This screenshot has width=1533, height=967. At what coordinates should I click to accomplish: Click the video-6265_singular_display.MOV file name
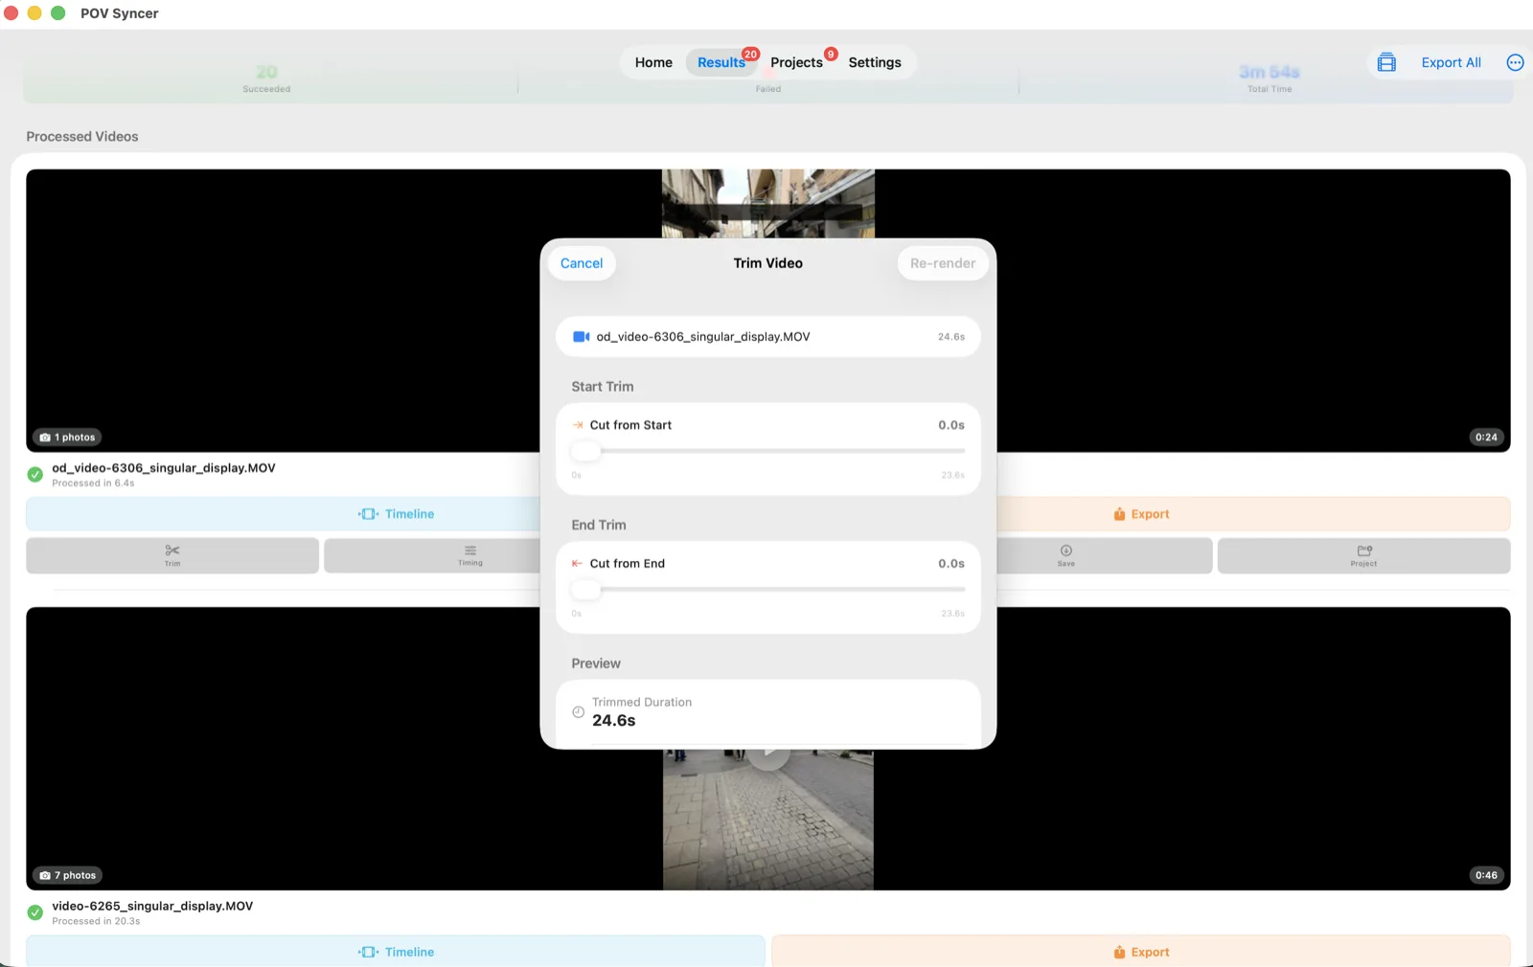click(152, 906)
